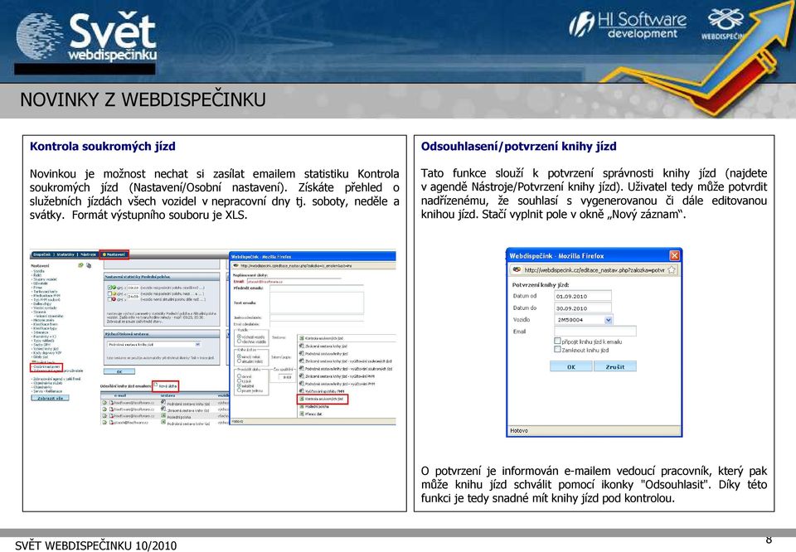Click the copy icon beside Nastavení sidebar heading
Image resolution: width=796 pixels, height=552 pixels.
pyautogui.click(x=89, y=265)
